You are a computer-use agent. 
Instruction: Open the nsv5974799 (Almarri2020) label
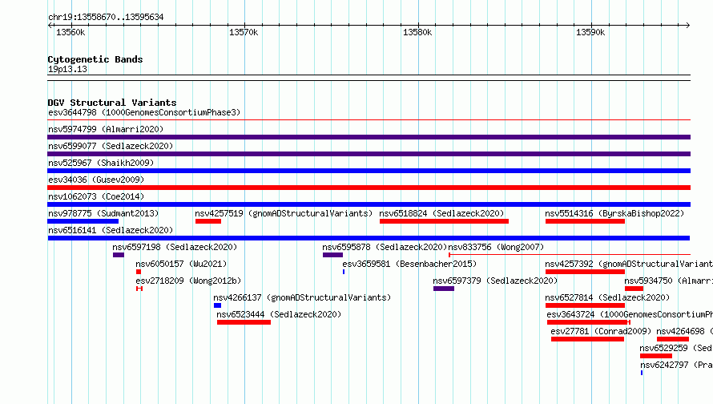(106, 129)
